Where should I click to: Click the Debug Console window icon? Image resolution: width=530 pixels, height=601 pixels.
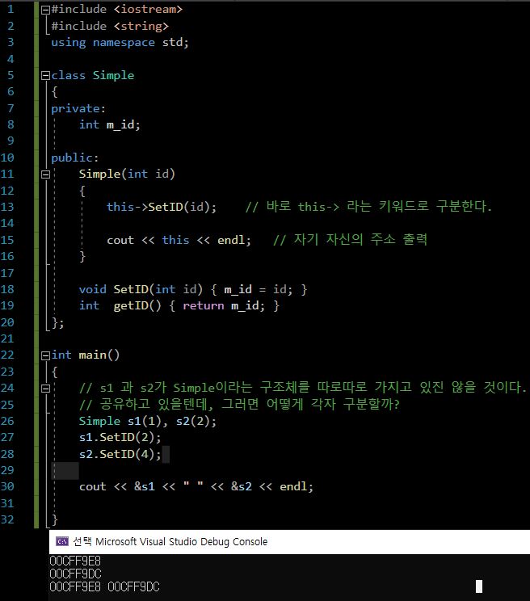pos(62,541)
